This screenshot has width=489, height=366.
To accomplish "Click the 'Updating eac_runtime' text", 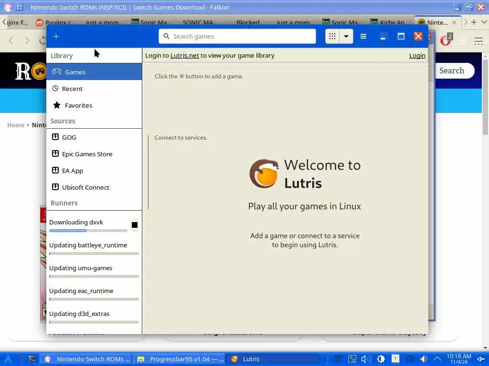I will [81, 291].
